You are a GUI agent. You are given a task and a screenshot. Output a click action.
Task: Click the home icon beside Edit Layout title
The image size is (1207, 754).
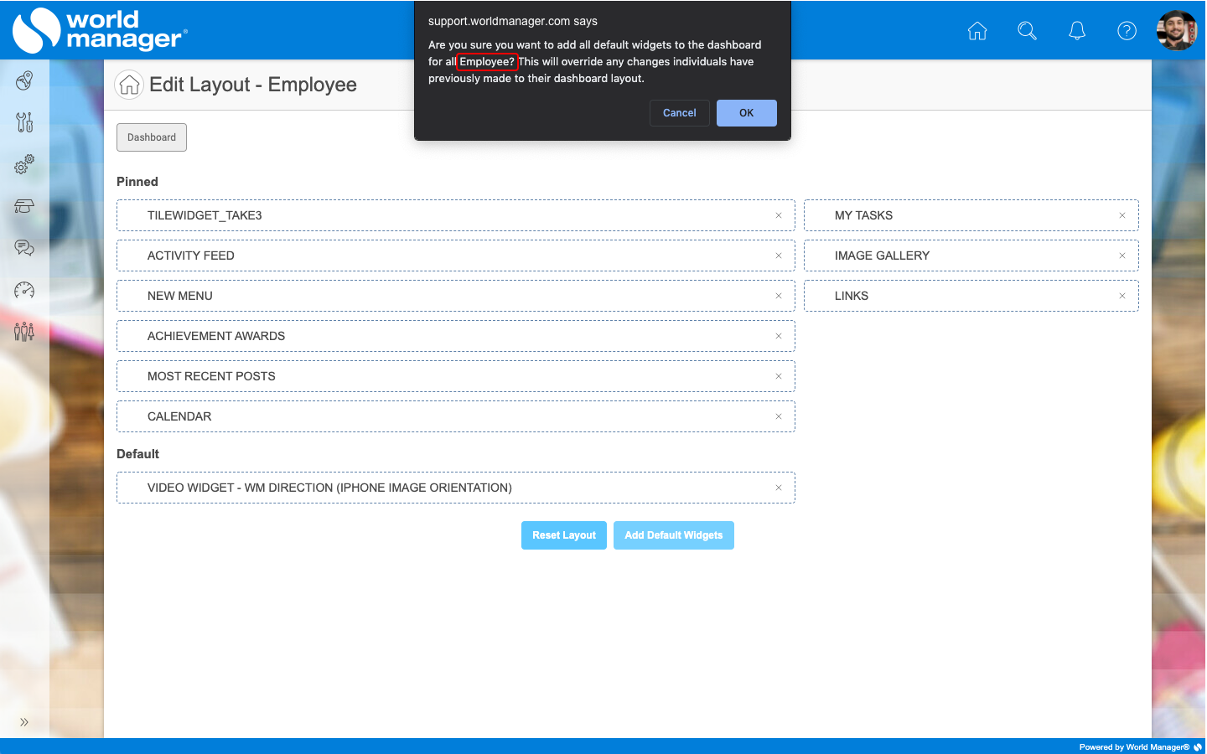129,85
